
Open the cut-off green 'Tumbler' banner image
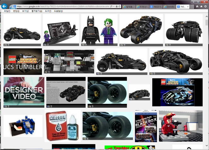point(130,147)
